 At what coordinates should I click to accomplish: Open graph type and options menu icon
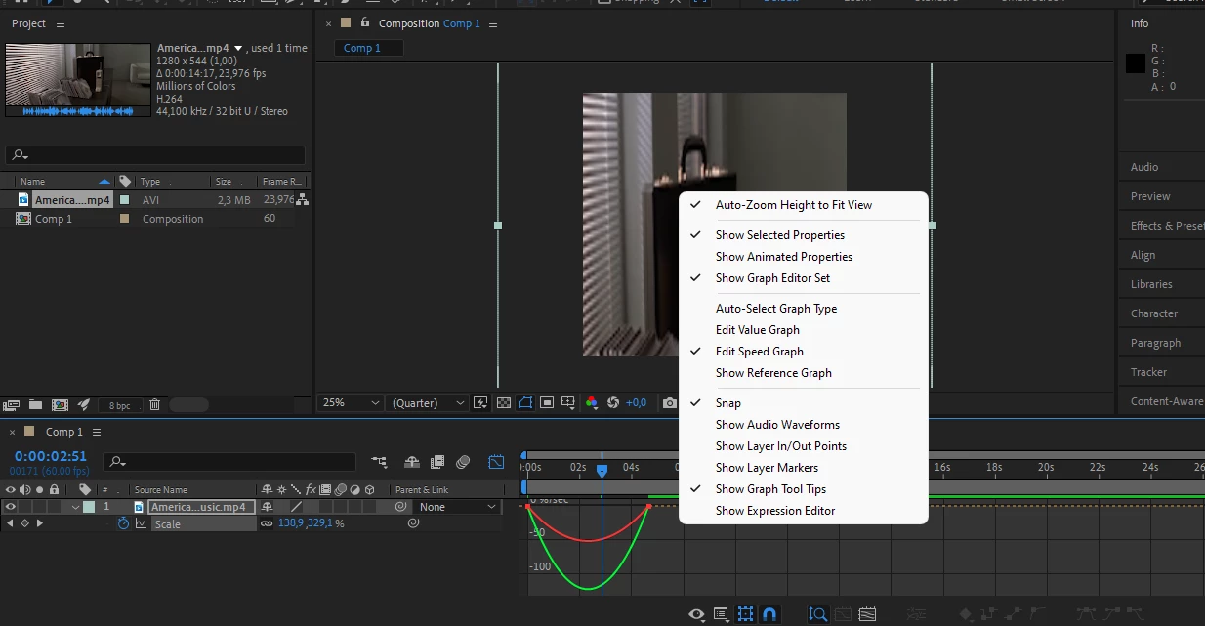pyautogui.click(x=721, y=614)
